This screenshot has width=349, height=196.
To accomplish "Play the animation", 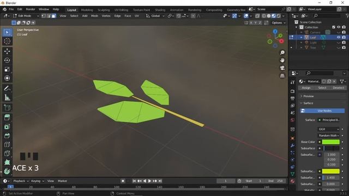I will (x=149, y=181).
